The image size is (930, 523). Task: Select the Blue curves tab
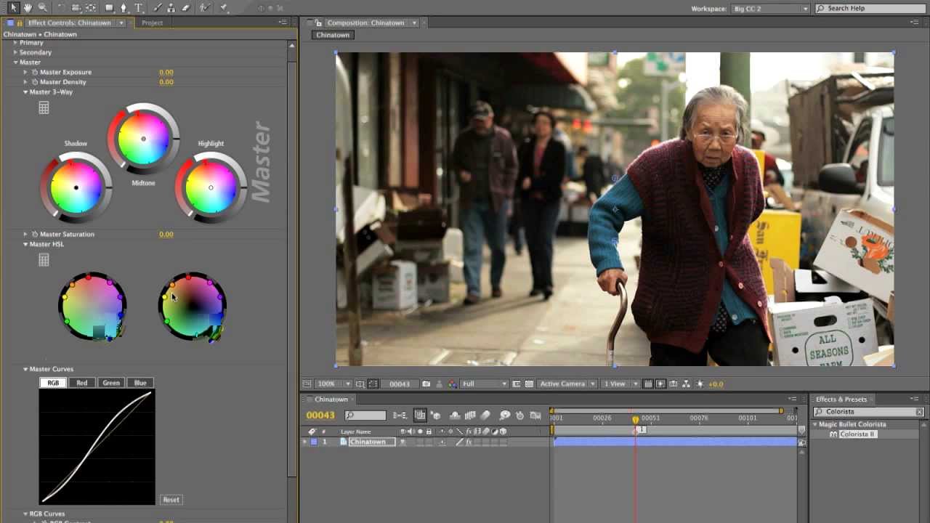pos(140,383)
